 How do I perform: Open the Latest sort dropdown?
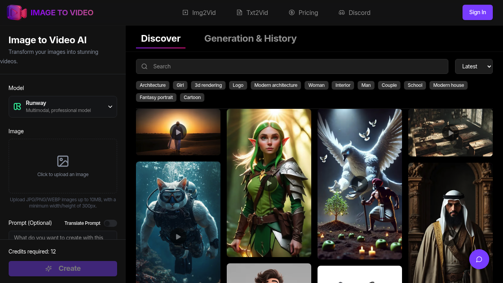[474, 66]
